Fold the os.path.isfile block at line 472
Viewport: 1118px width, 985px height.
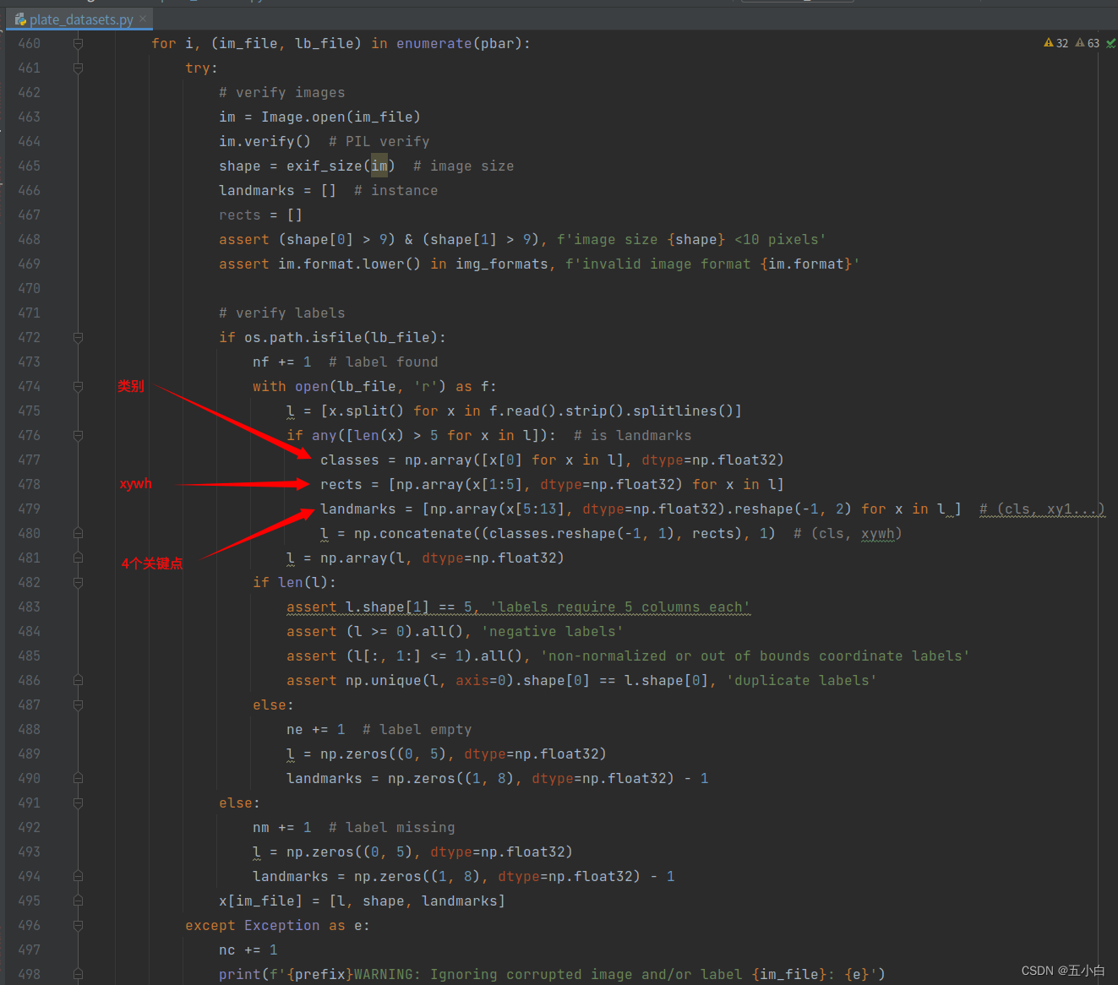78,338
